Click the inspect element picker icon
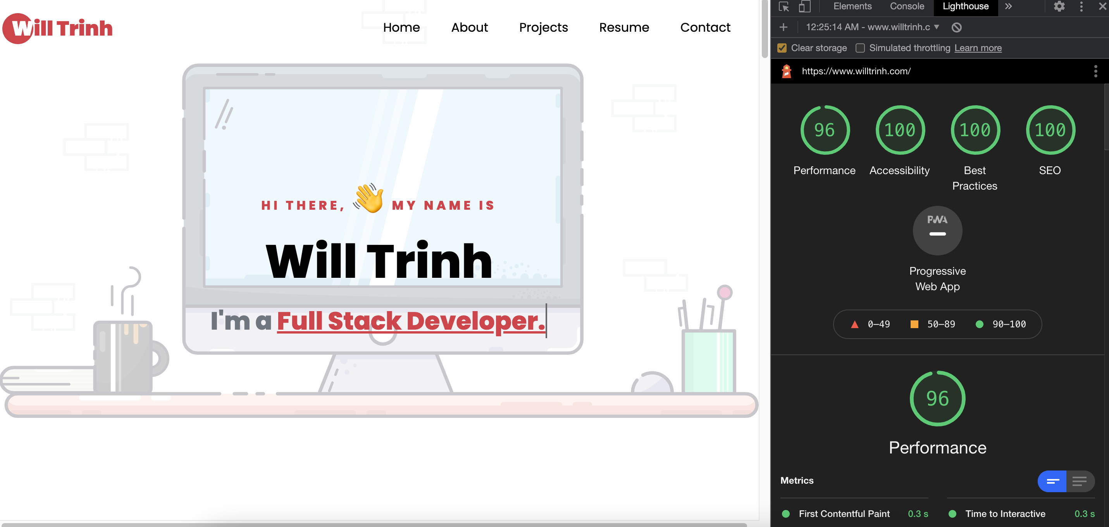This screenshot has width=1109, height=527. pos(784,7)
